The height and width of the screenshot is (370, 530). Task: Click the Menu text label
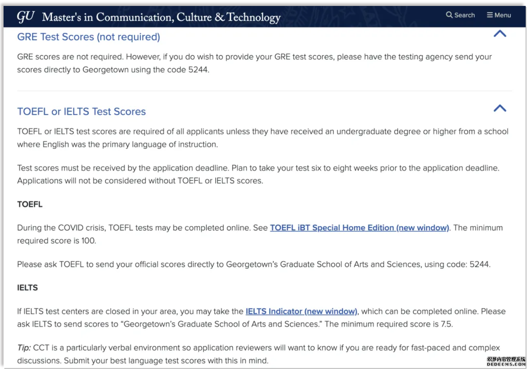coord(502,15)
